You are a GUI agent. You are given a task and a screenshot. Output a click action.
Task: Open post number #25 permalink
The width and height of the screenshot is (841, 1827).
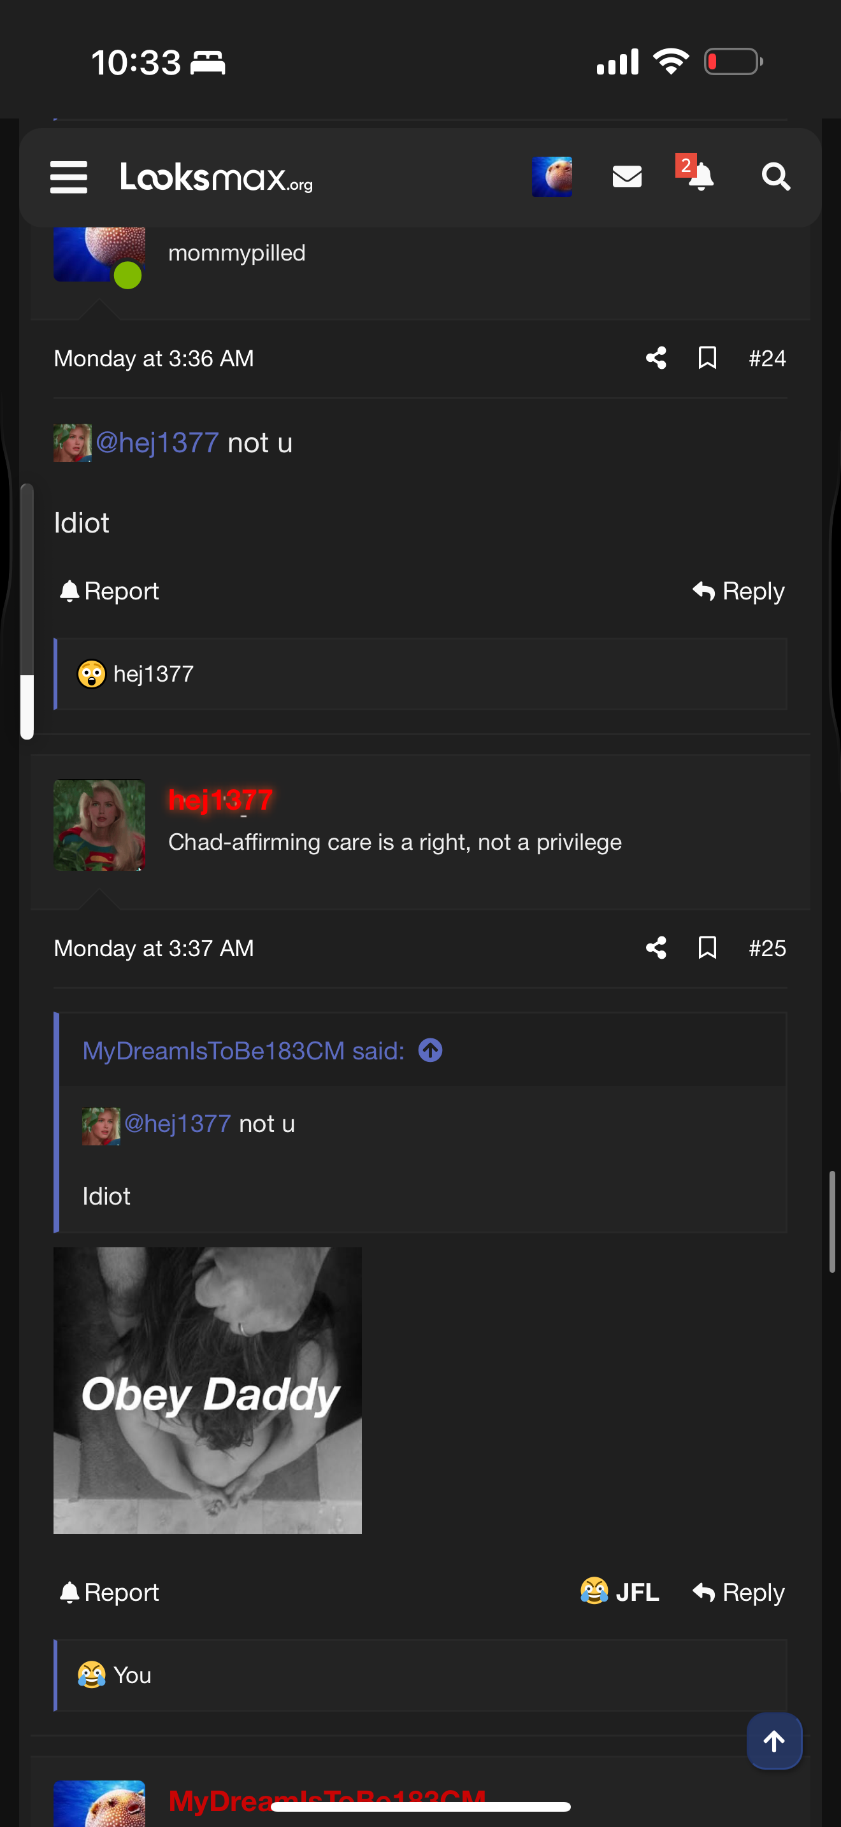(767, 949)
